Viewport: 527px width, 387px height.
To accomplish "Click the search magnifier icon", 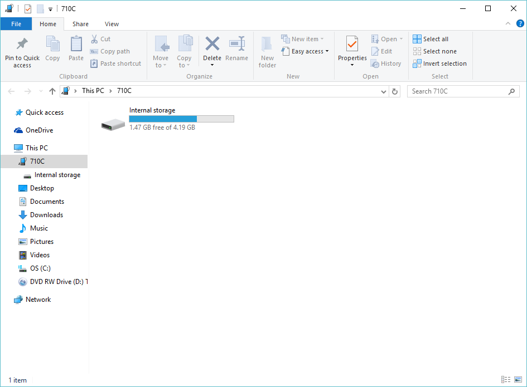I will (x=511, y=91).
